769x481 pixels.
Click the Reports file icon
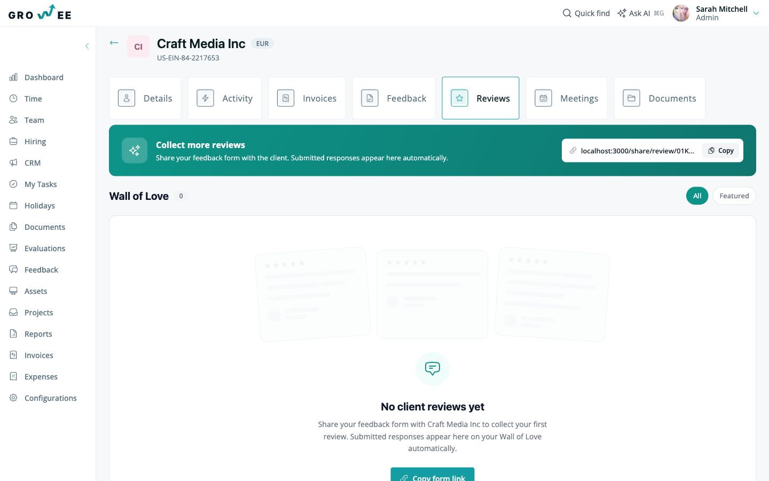click(13, 334)
